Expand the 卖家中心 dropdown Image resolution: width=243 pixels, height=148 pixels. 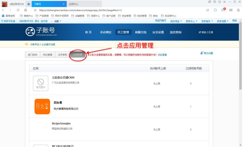(x=191, y=21)
